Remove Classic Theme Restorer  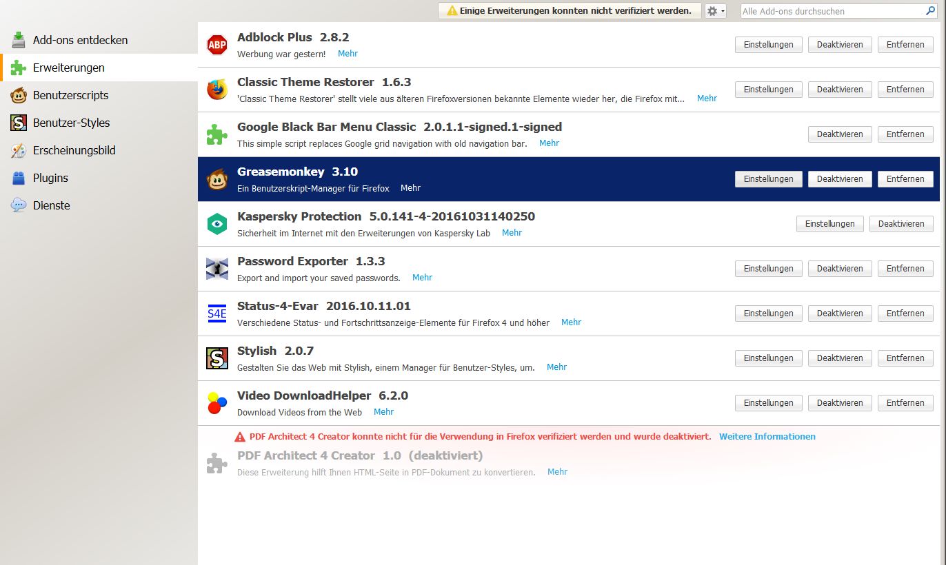[905, 90]
